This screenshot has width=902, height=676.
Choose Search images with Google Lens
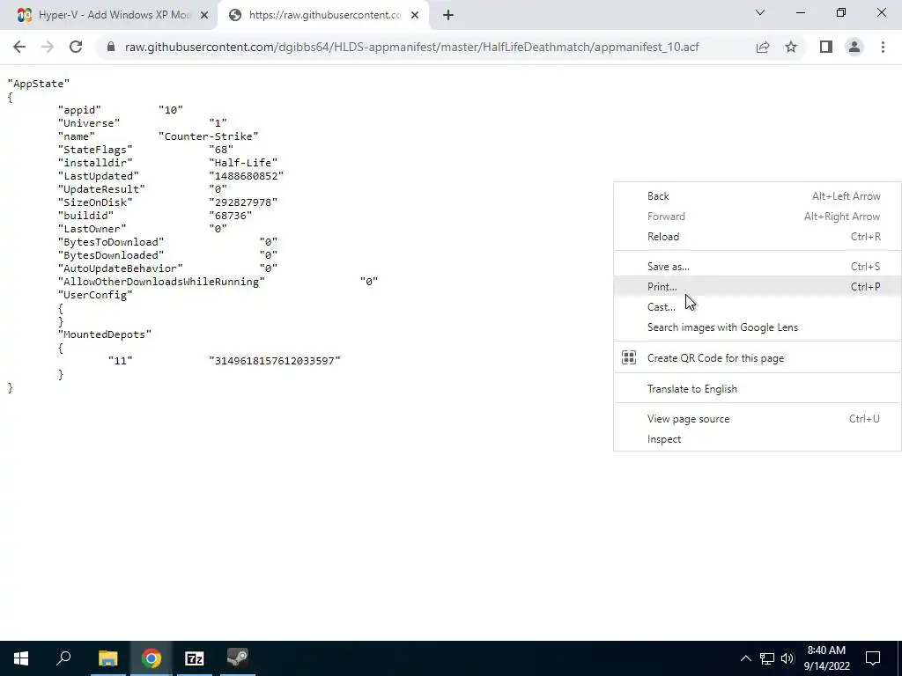[758, 327]
